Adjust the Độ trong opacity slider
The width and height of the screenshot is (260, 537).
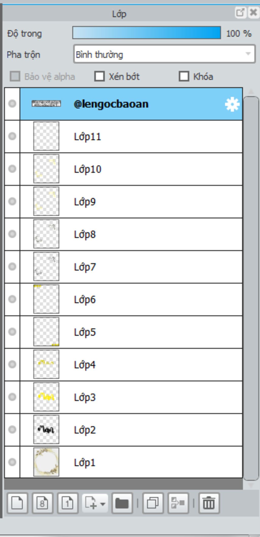pyautogui.click(x=147, y=33)
